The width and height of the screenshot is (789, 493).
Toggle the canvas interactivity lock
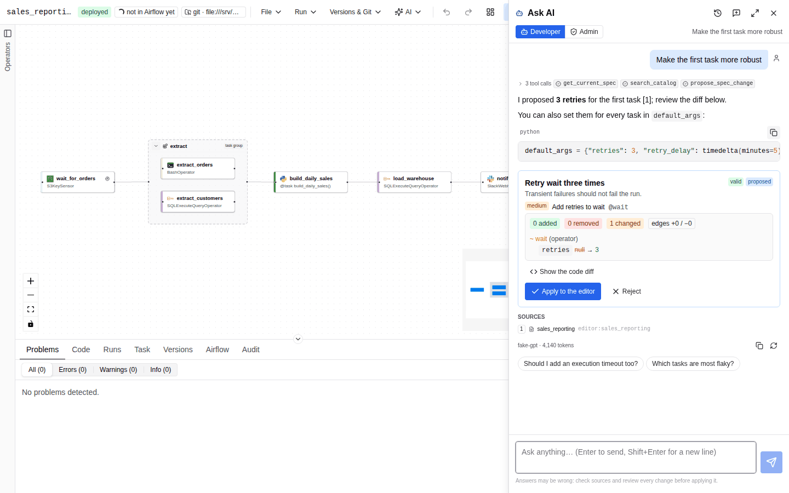tap(31, 324)
